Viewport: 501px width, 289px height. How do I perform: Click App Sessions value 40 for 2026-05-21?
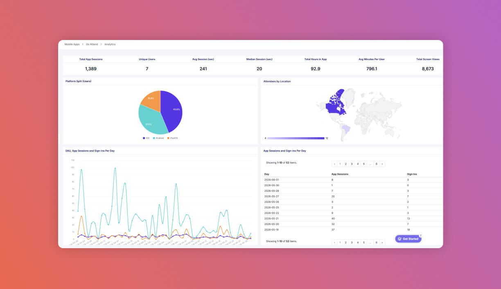click(x=333, y=218)
